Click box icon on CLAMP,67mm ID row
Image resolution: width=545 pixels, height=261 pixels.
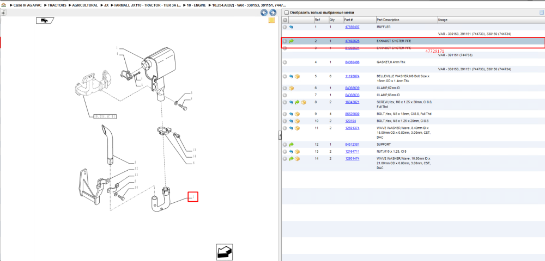click(x=291, y=88)
